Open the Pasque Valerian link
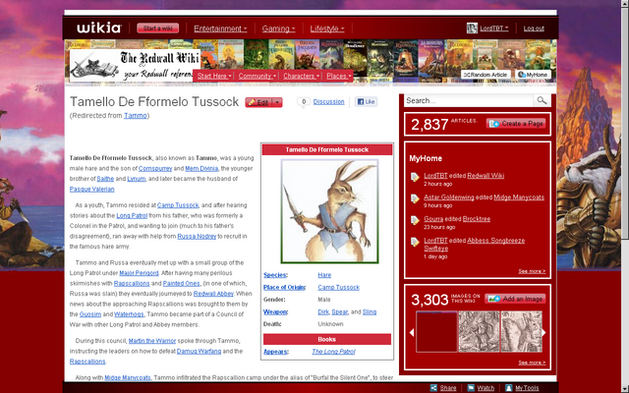The width and height of the screenshot is (629, 393). pos(91,190)
